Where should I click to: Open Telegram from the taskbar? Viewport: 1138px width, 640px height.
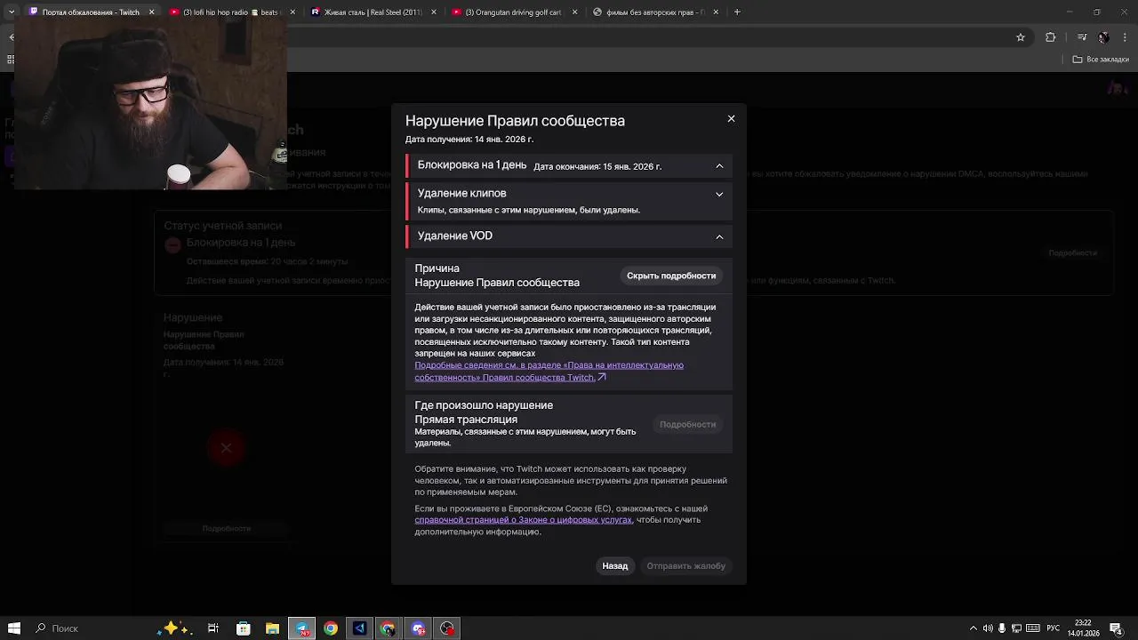[x=301, y=628]
